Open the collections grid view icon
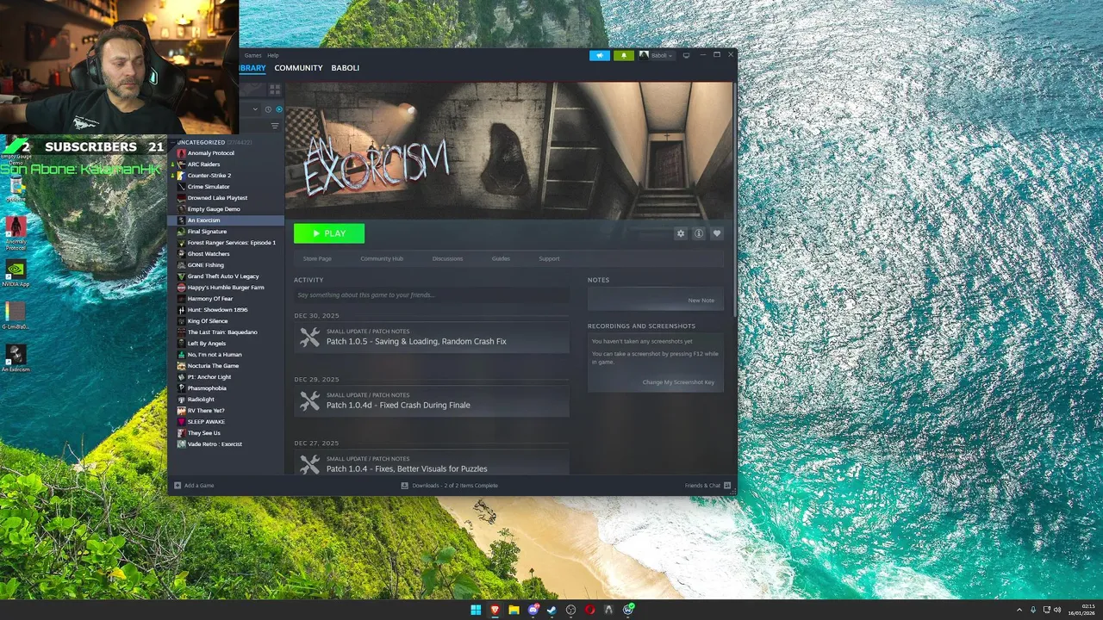The height and width of the screenshot is (620, 1103). [275, 90]
